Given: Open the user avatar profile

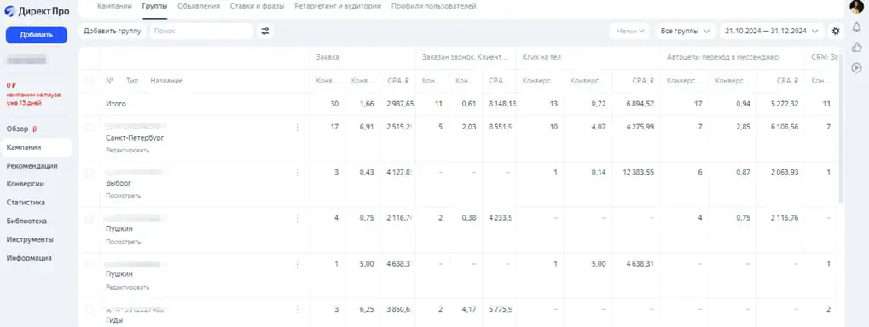Looking at the screenshot, I should [x=856, y=6].
